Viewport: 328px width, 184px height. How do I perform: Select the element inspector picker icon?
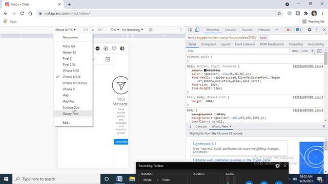[x=190, y=30]
